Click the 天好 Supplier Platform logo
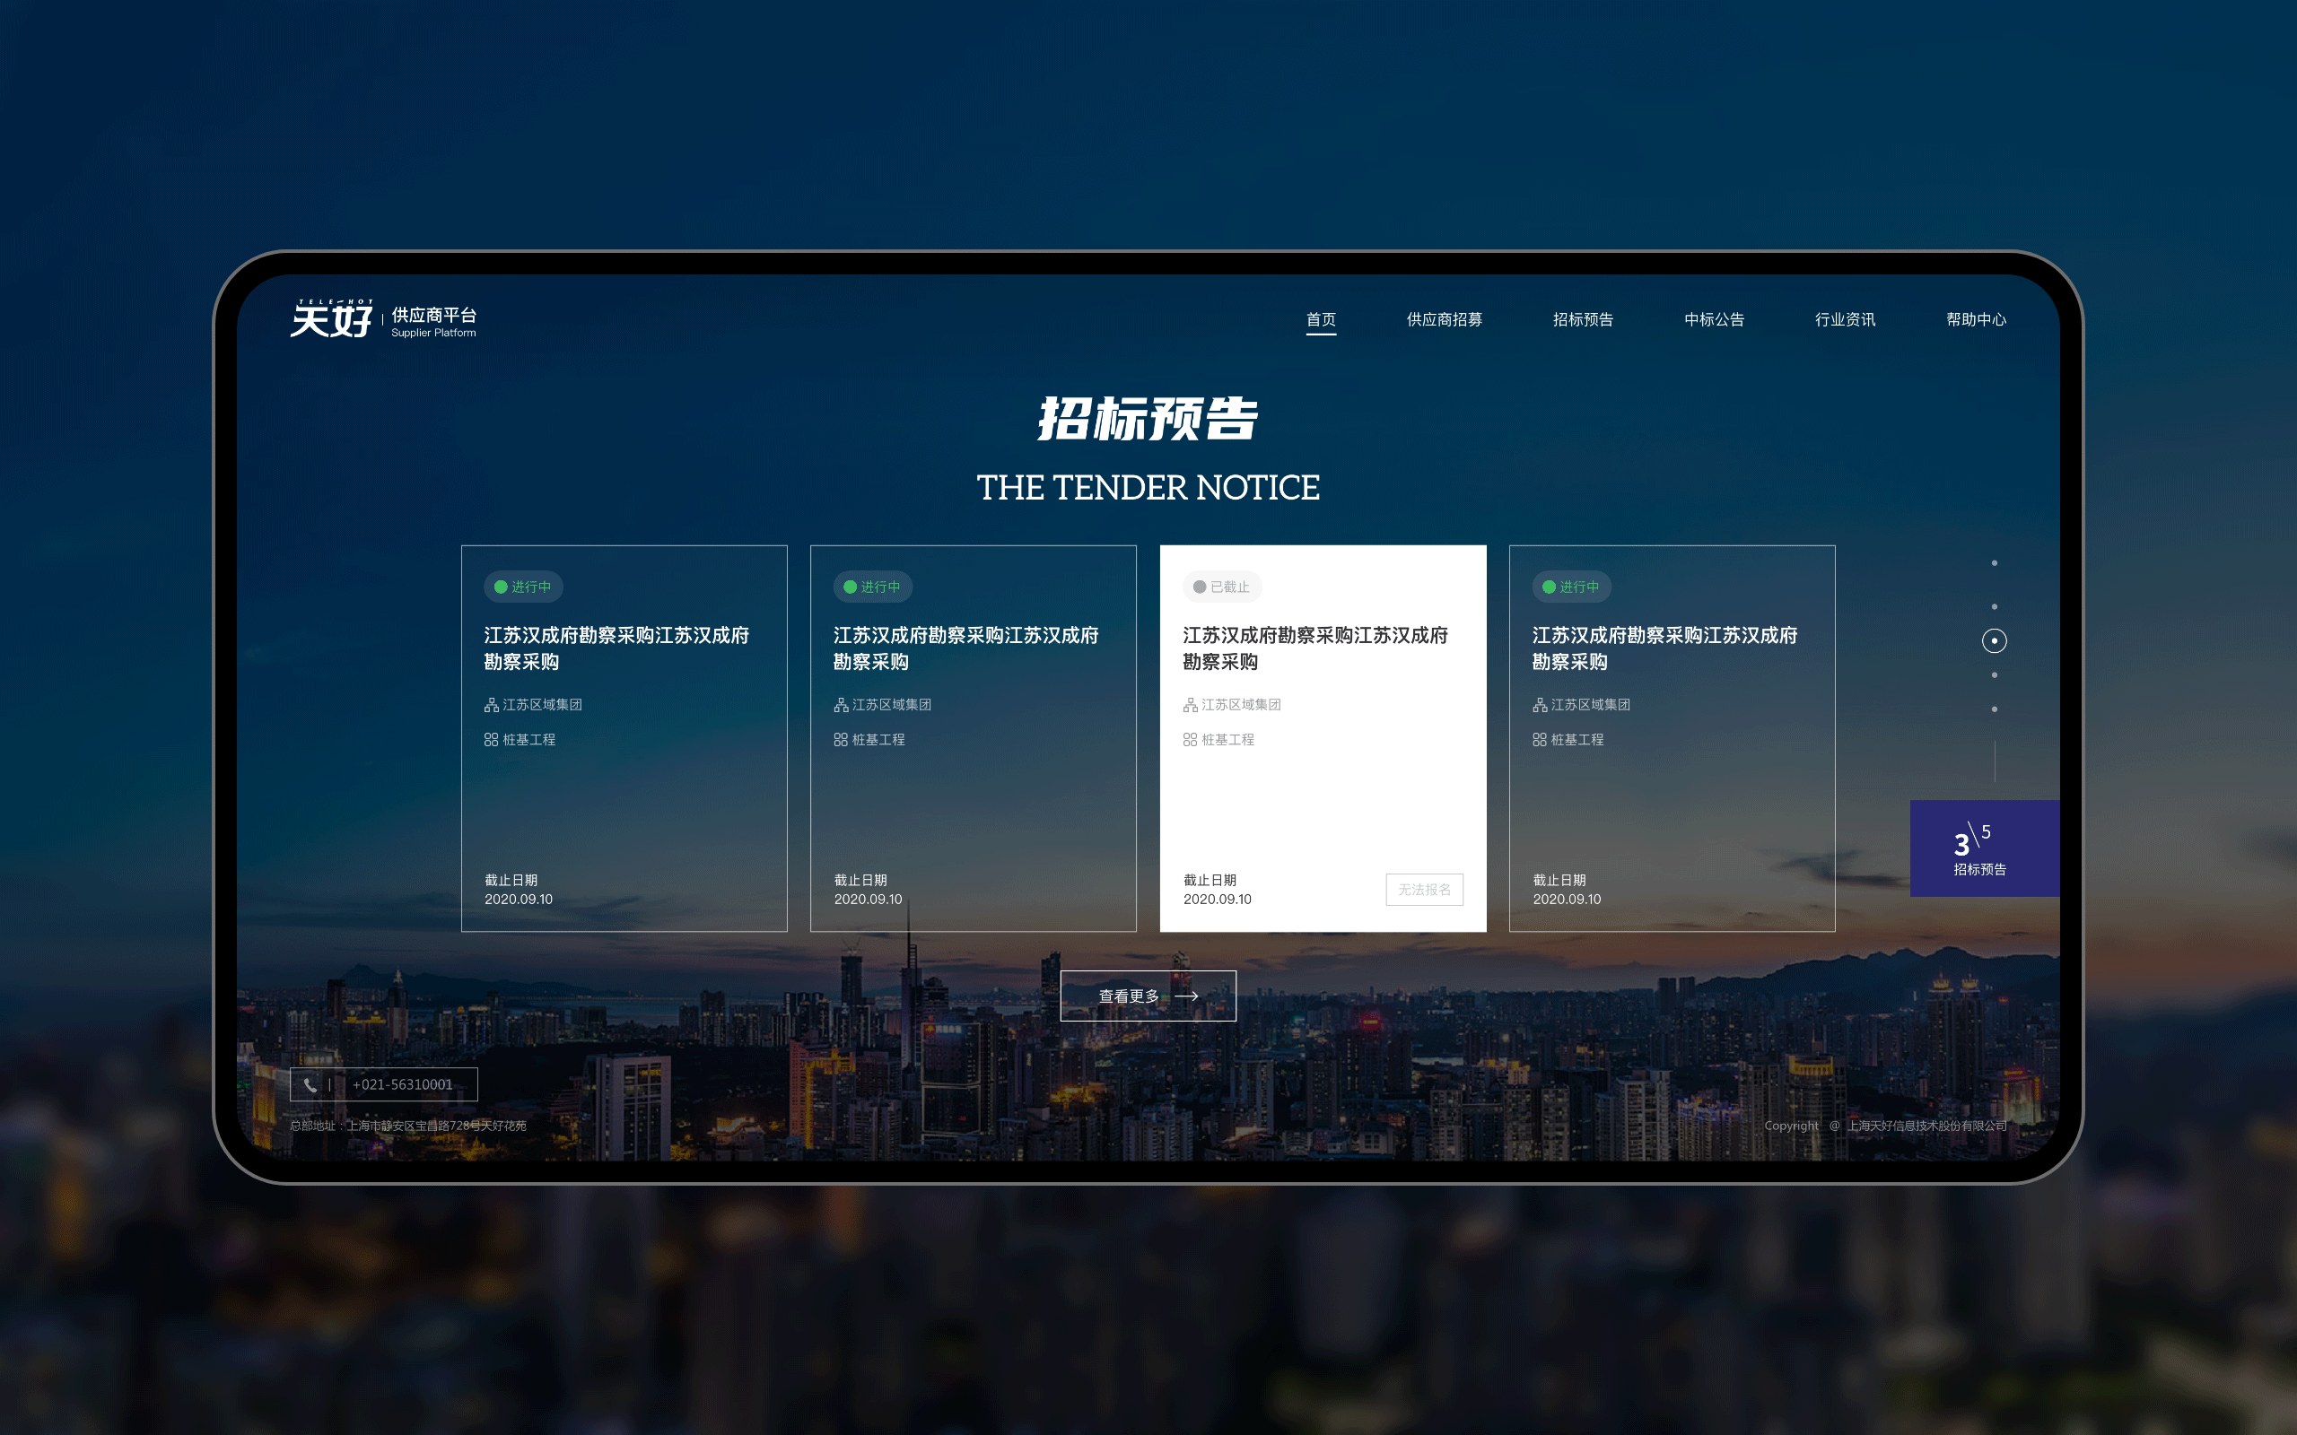 [383, 319]
